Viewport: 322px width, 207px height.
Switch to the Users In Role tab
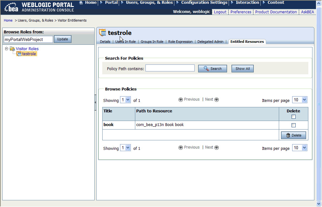coord(125,42)
